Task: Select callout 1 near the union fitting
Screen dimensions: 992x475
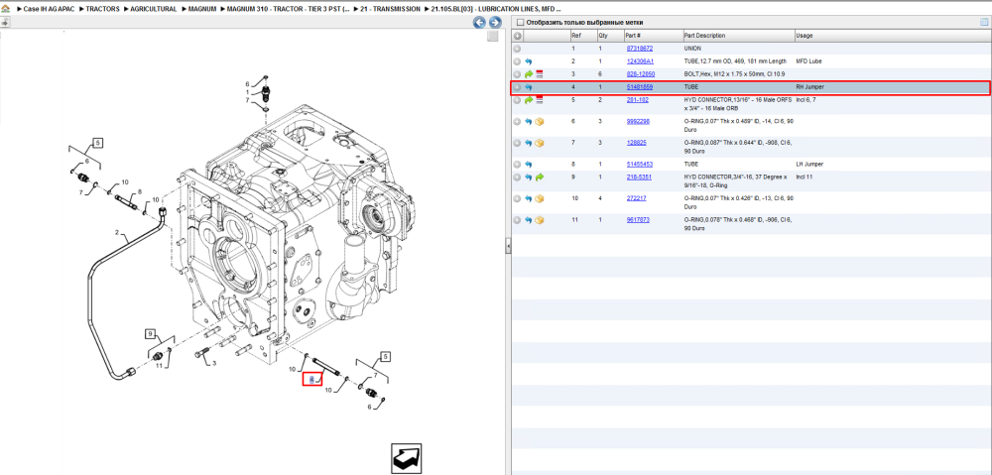Action: click(248, 91)
